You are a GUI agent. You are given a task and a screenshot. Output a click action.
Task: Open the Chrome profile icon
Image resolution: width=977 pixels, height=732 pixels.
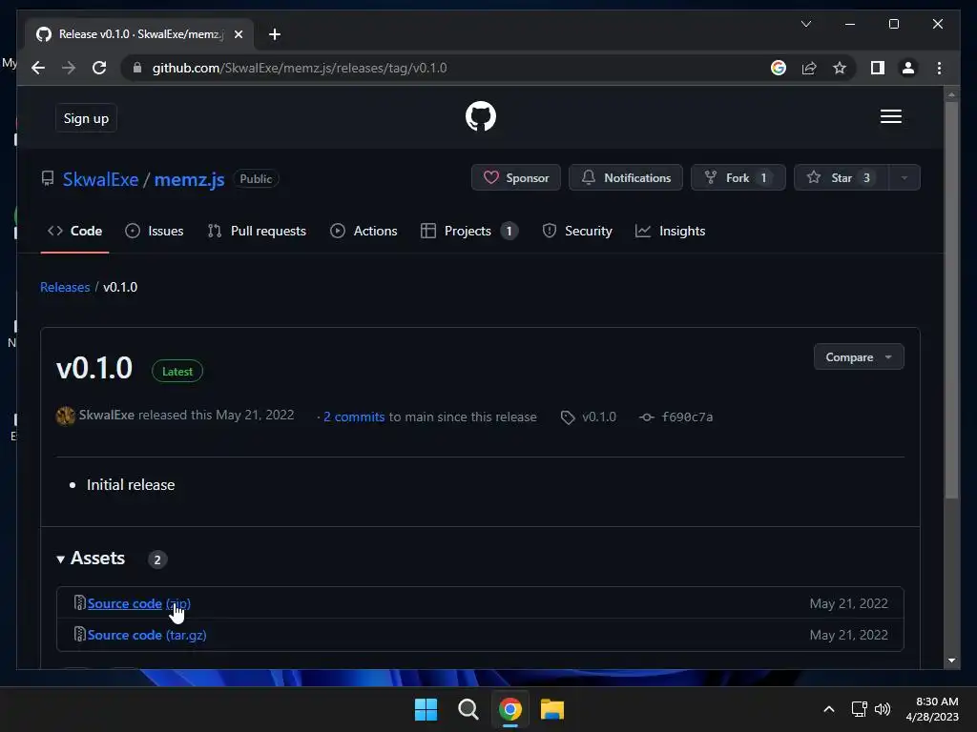[908, 68]
